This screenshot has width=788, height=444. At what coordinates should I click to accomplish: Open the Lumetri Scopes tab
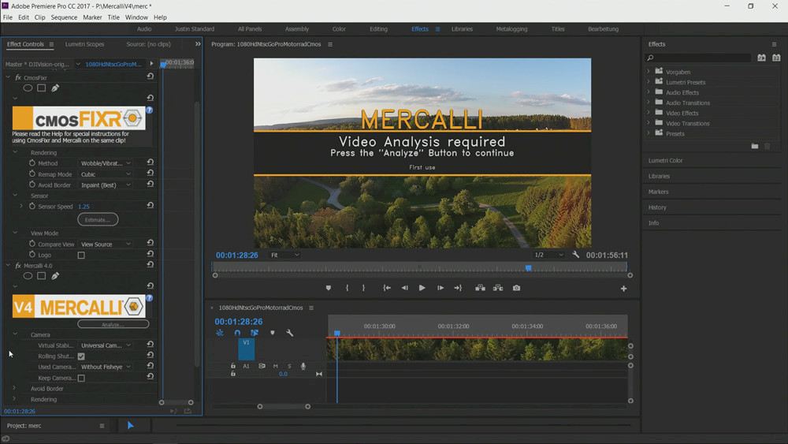(x=84, y=44)
